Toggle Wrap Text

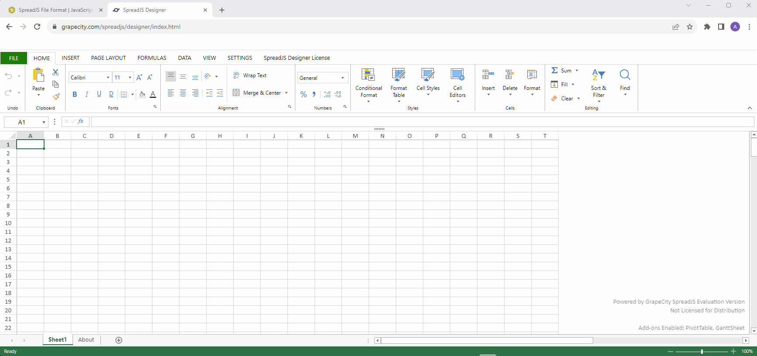250,75
